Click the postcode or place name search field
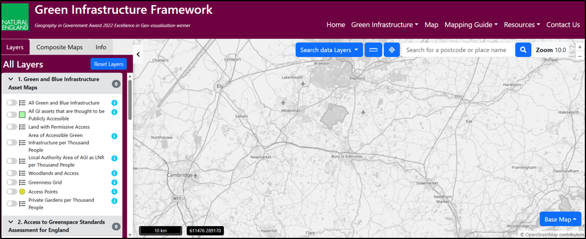 click(458, 50)
